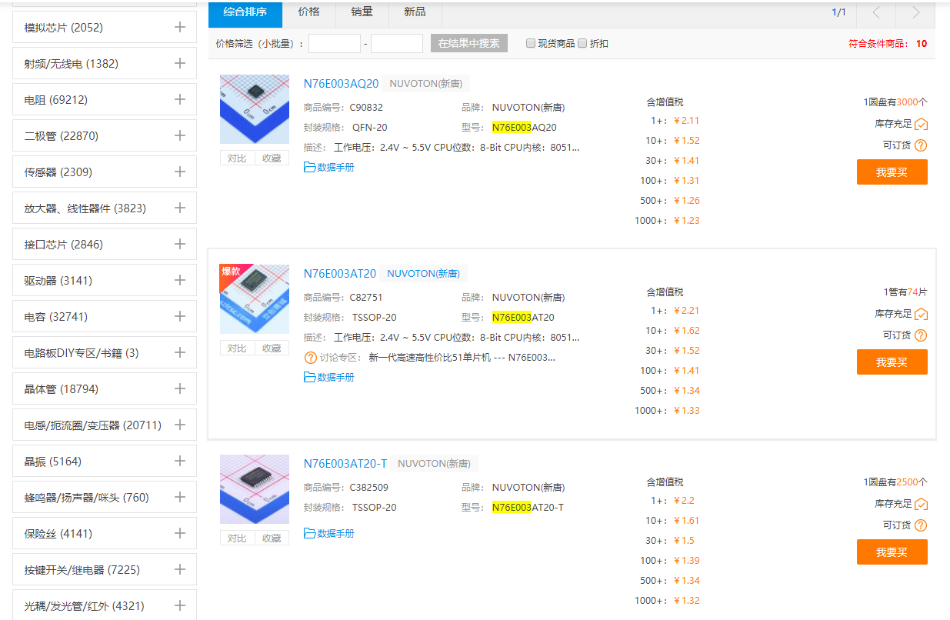Expand the 晶振 (5164) category

(x=180, y=461)
